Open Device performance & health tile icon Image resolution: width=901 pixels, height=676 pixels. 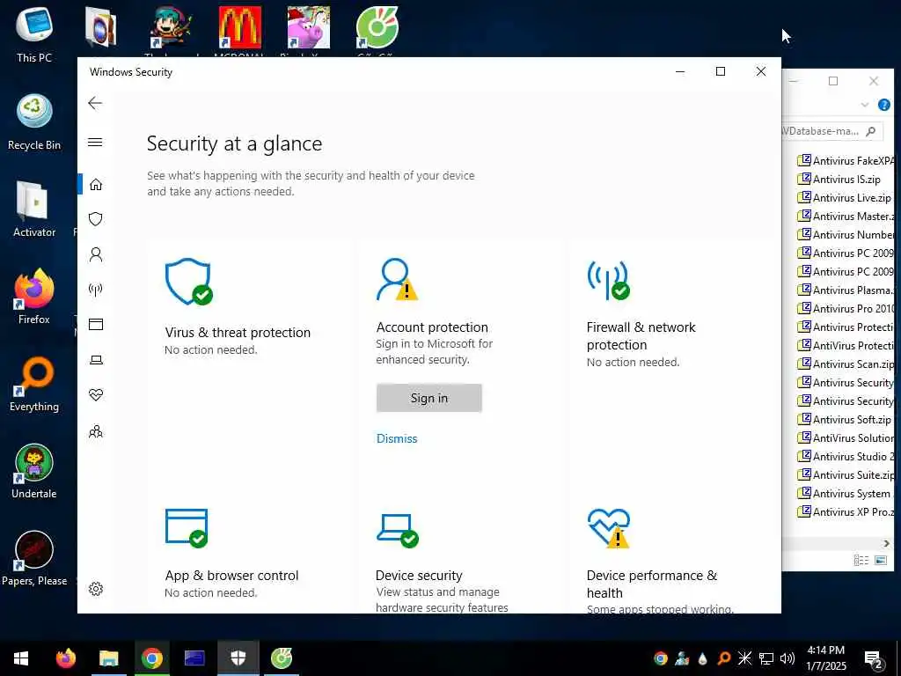(x=609, y=528)
